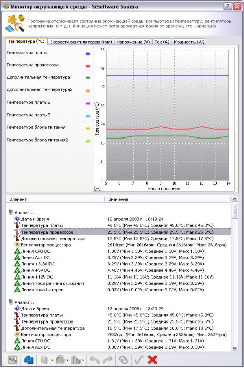This screenshot has height=368, width=244.
Task: Select the value 1.30V (Мин 1.30V; Среднее 1.30V)
Action: tap(155, 251)
